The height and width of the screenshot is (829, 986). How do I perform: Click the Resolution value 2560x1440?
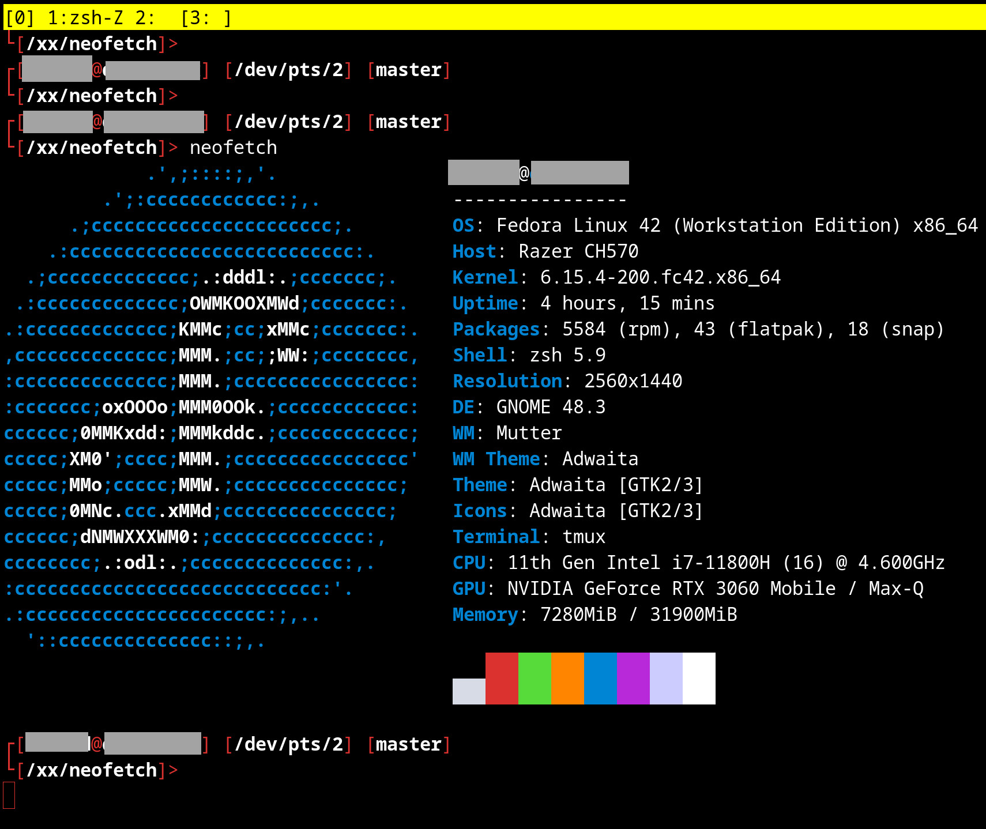pyautogui.click(x=633, y=381)
